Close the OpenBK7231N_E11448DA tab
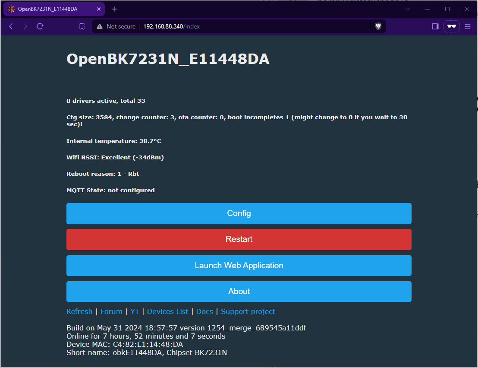Screen dimensions: 478x368 pyautogui.click(x=99, y=9)
